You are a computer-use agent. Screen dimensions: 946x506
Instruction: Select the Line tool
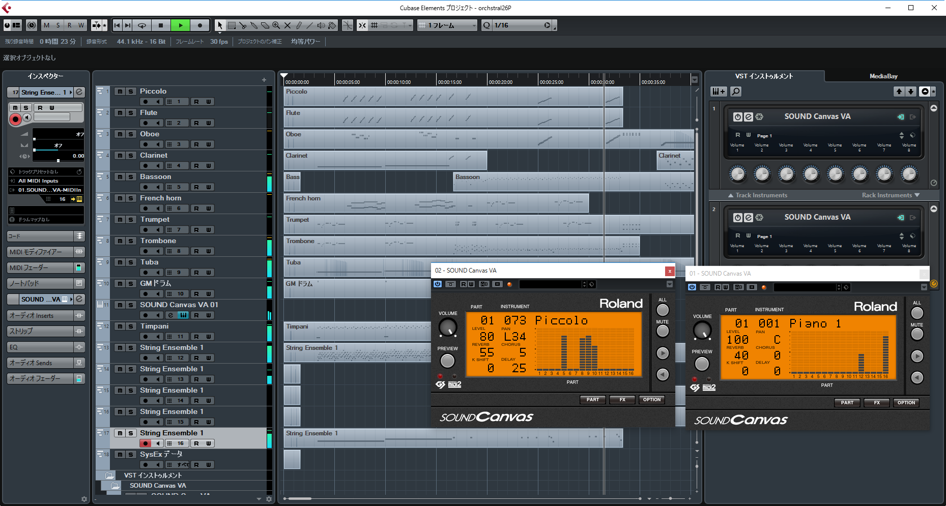(310, 25)
